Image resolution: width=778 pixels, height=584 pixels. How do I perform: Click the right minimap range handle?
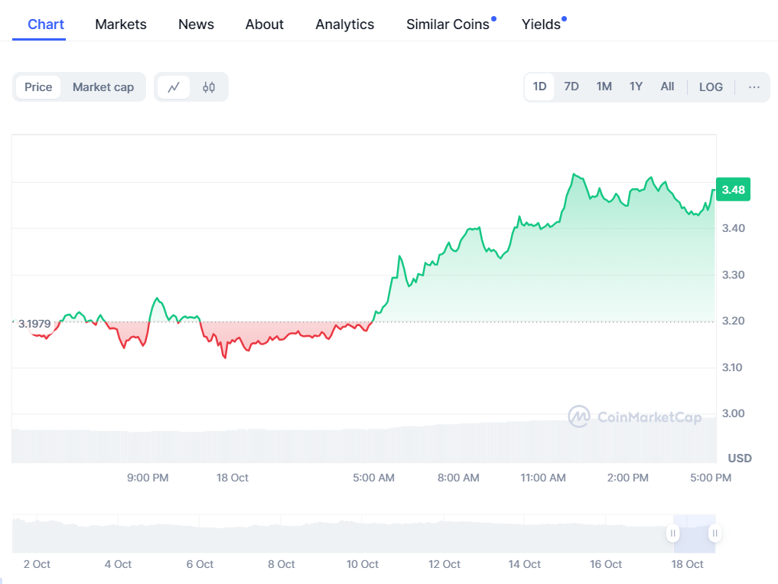pyautogui.click(x=714, y=533)
